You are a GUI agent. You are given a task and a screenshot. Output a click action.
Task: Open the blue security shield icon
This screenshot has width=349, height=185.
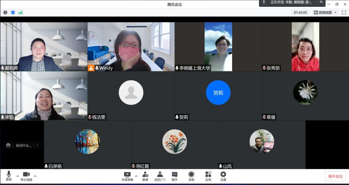click(x=13, y=13)
